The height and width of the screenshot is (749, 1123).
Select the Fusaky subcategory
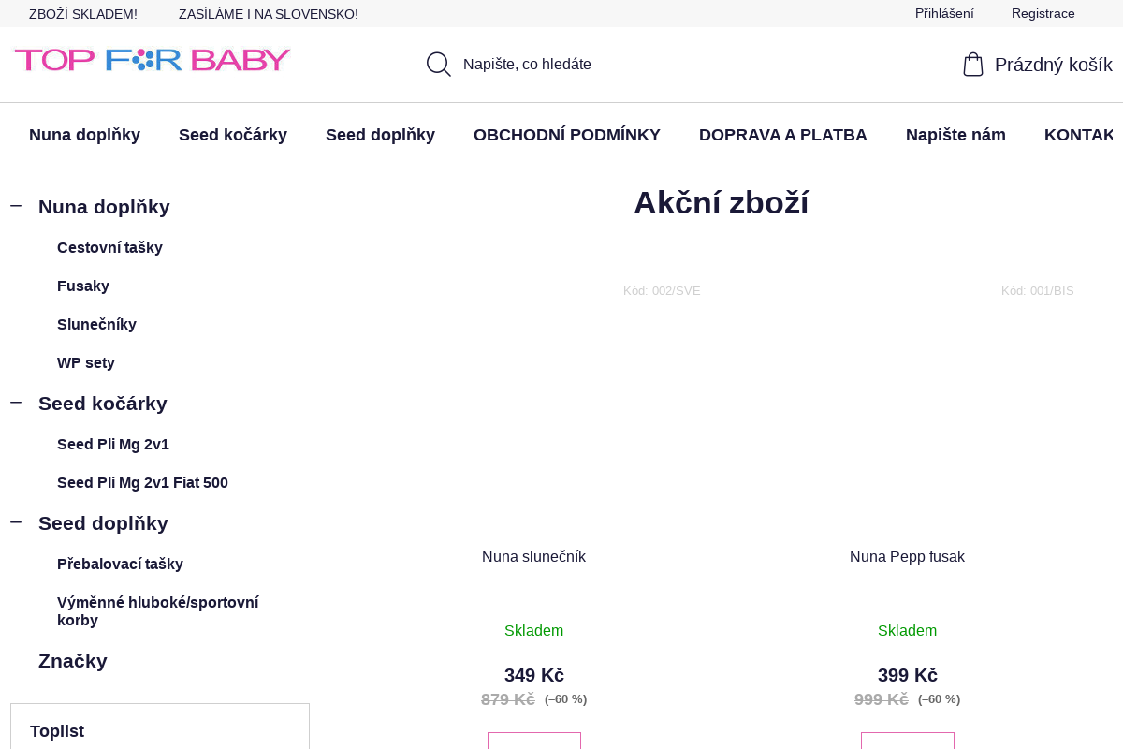[83, 286]
